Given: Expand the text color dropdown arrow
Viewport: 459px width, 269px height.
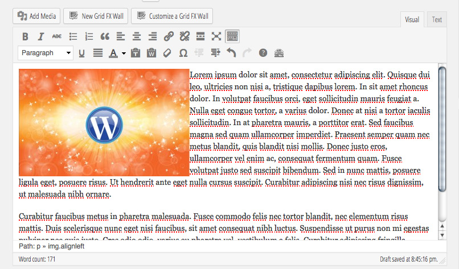Looking at the screenshot, I should coord(124,53).
